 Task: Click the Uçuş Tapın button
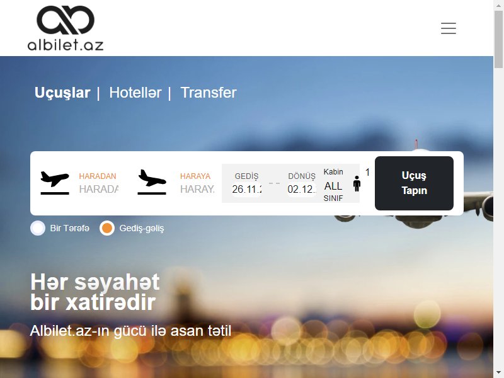[x=414, y=183]
